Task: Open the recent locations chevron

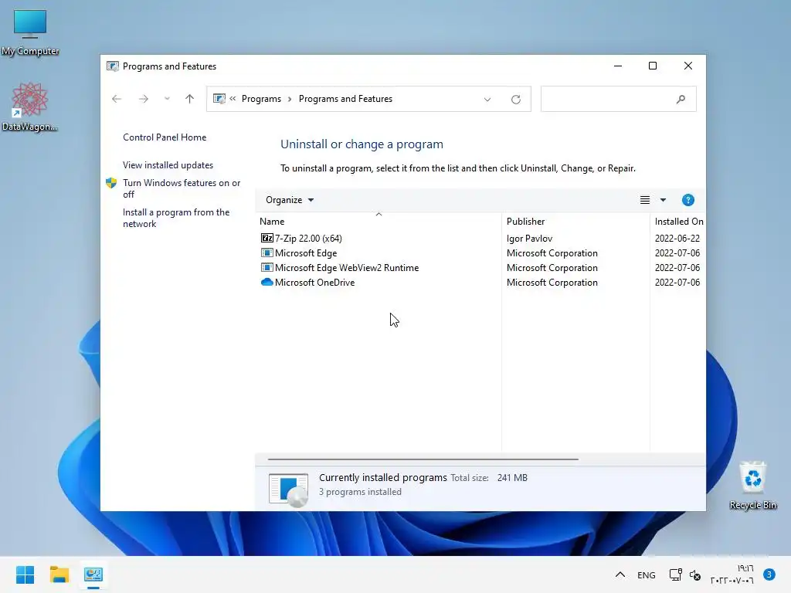Action: click(167, 99)
